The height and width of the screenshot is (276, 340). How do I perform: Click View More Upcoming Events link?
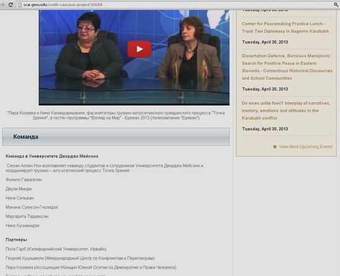[x=306, y=147]
